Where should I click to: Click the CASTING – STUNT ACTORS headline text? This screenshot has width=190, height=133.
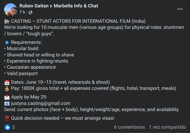pyautogui.click(x=78, y=21)
